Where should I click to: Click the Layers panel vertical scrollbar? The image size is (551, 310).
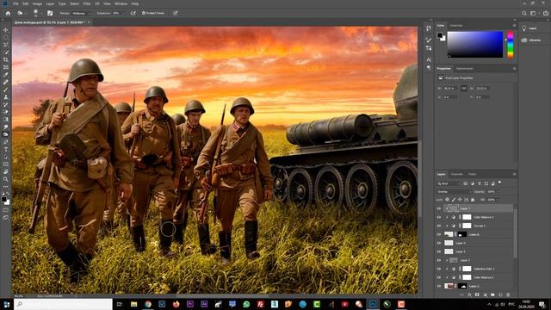[515, 233]
